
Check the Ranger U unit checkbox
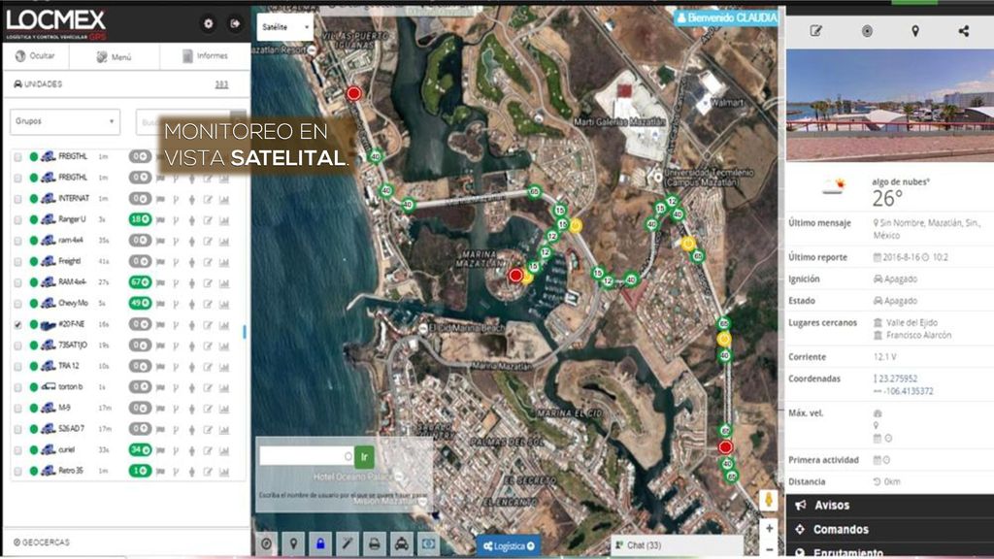point(17,219)
